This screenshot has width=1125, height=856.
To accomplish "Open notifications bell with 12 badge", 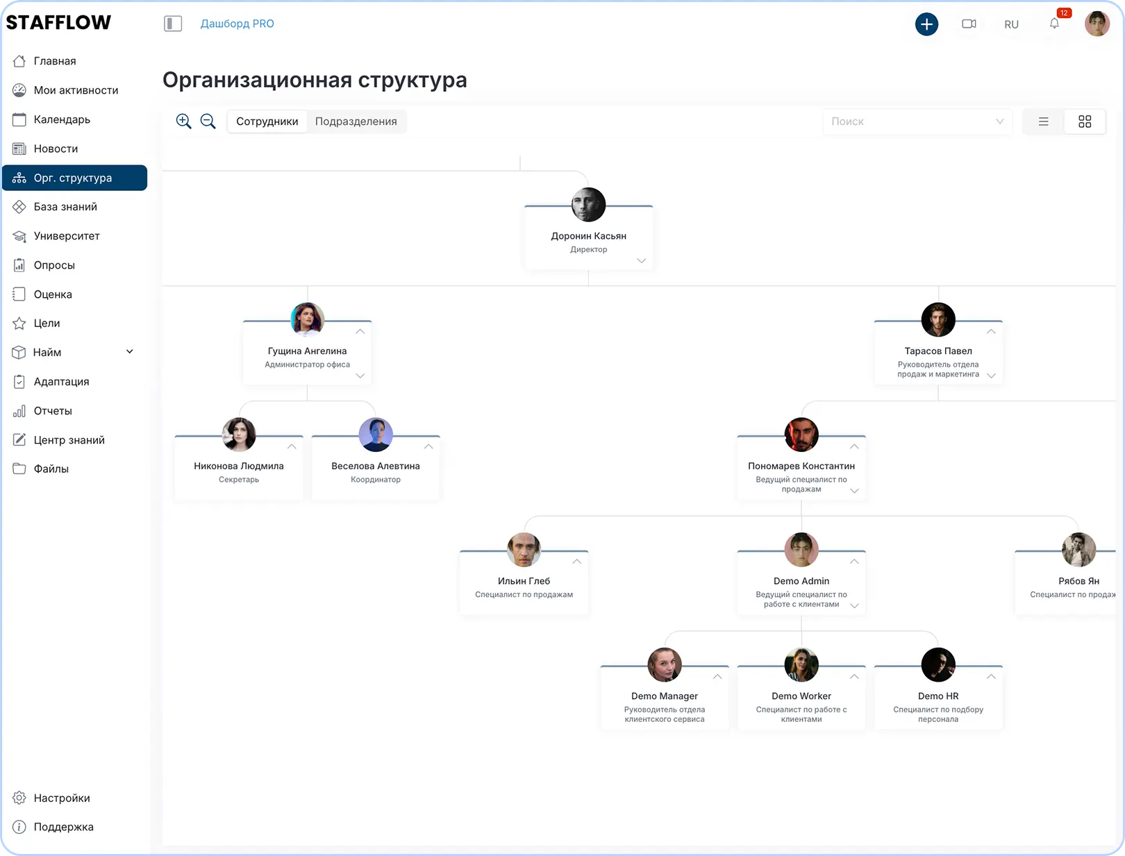I will coord(1054,24).
